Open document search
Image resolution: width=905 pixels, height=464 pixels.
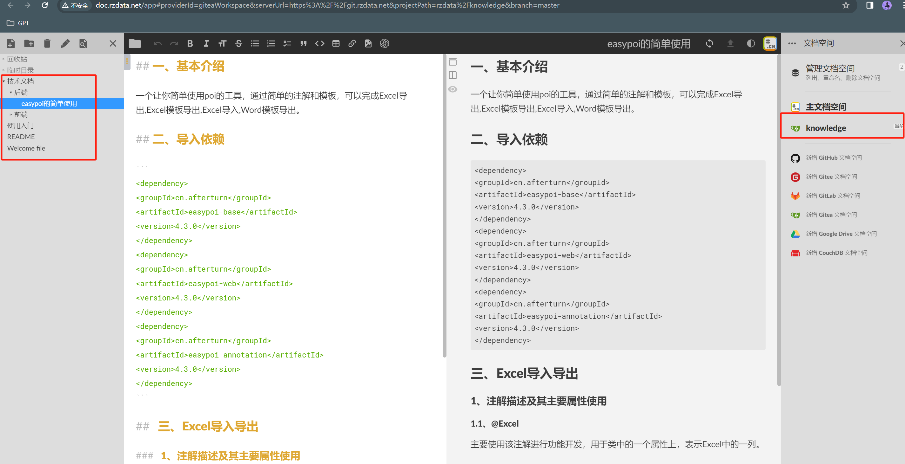point(83,43)
